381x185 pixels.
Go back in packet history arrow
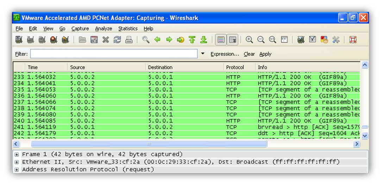coord(157,39)
